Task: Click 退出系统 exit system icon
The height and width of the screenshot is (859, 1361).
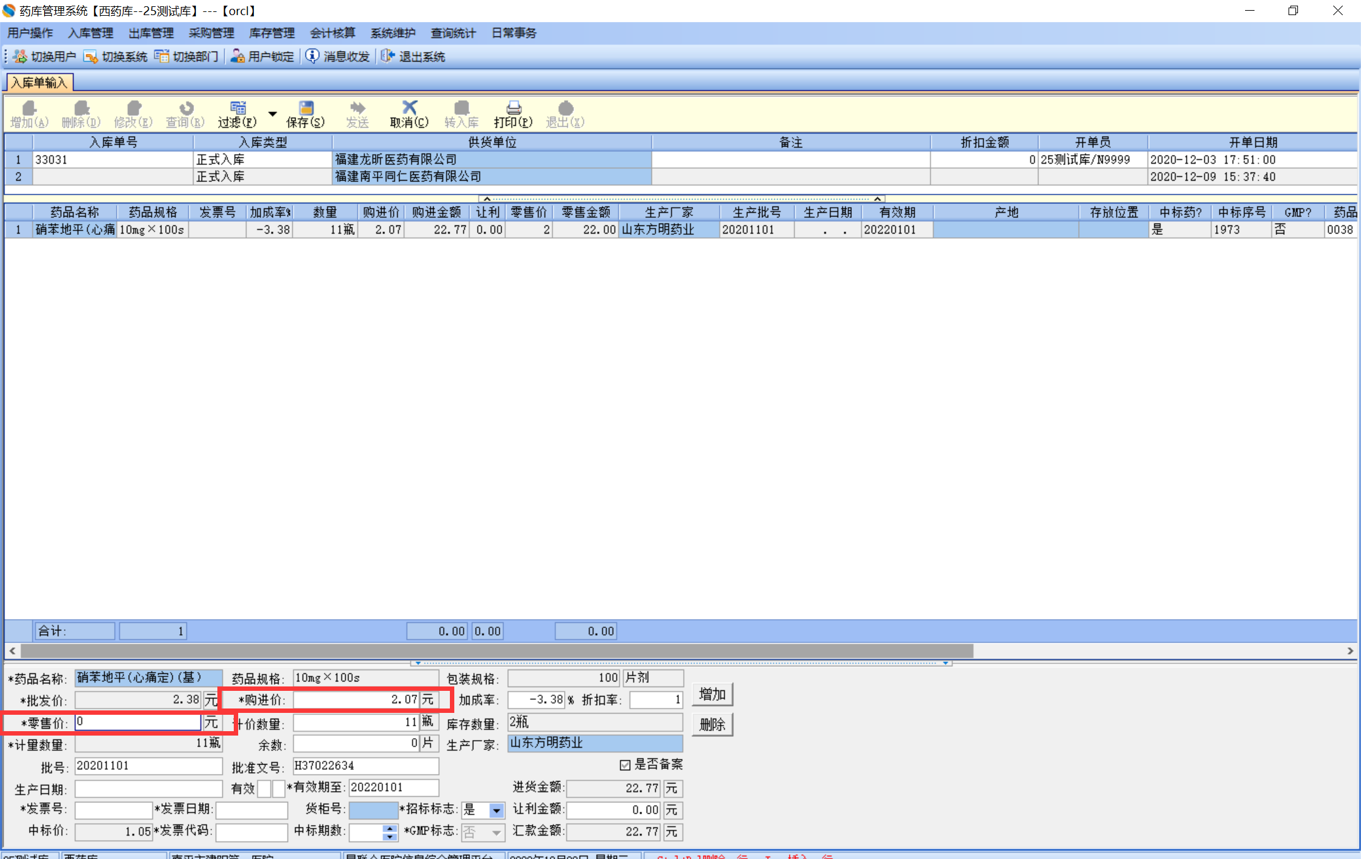Action: (388, 57)
